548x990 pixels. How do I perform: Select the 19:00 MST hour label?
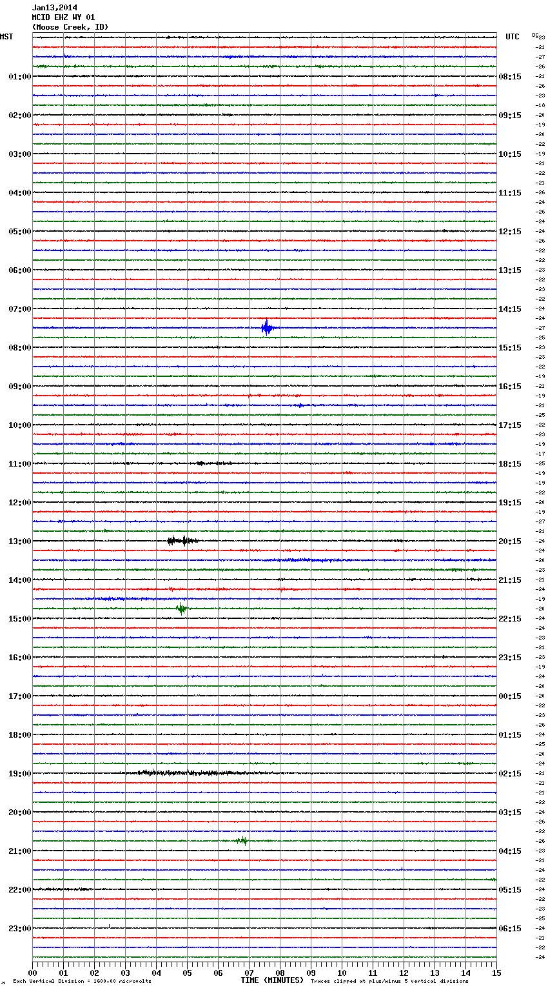[20, 774]
